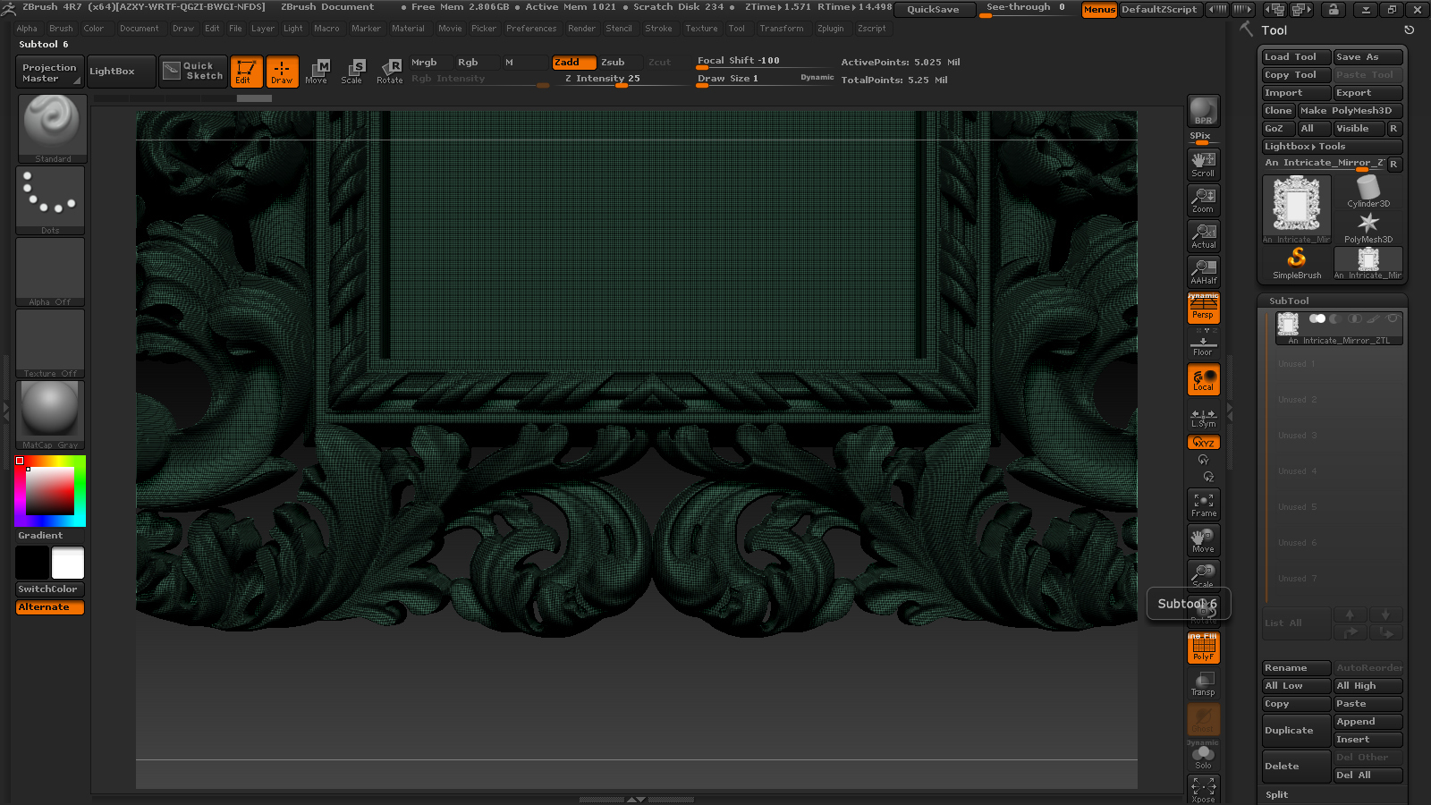This screenshot has width=1431, height=805.
Task: Click the BPR render icon
Action: click(x=1203, y=111)
